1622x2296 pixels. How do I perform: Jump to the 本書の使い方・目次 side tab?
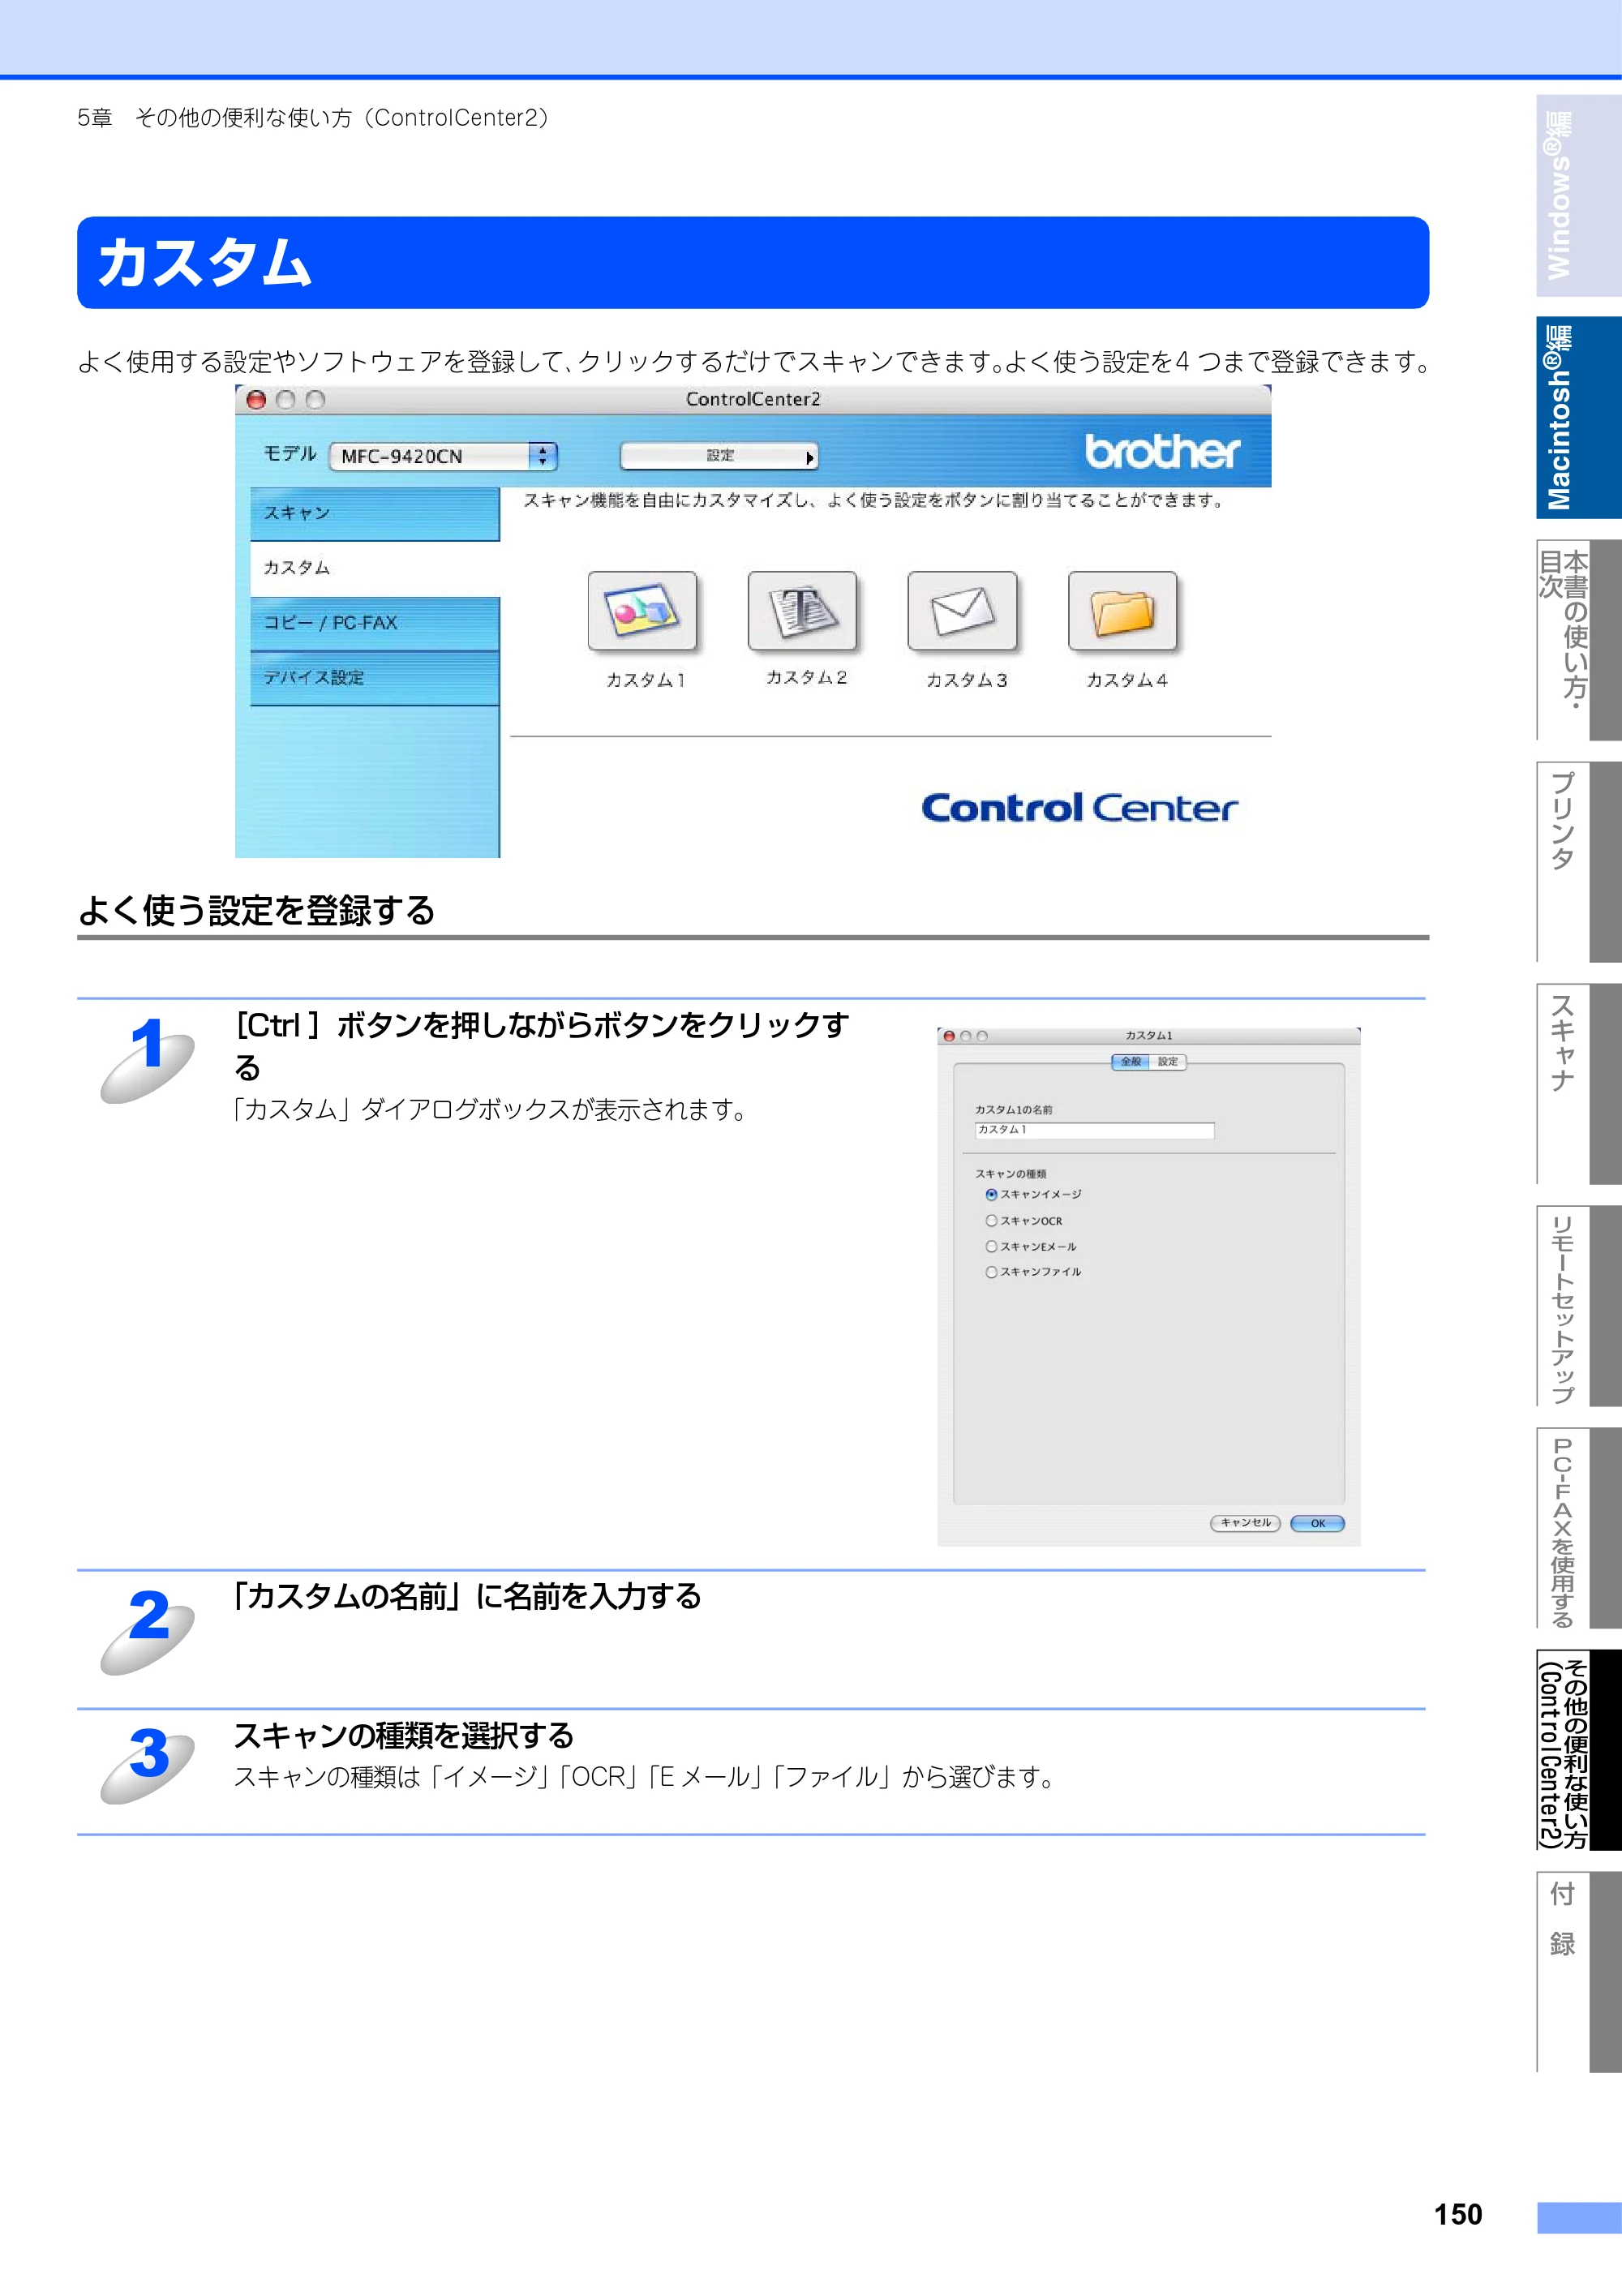(x=1578, y=640)
